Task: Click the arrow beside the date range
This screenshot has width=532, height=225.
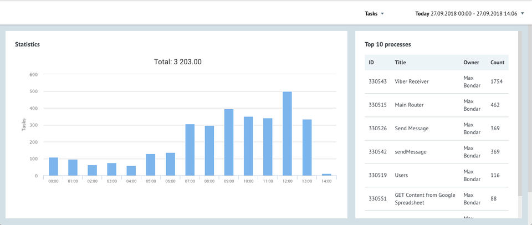Action: [523, 13]
